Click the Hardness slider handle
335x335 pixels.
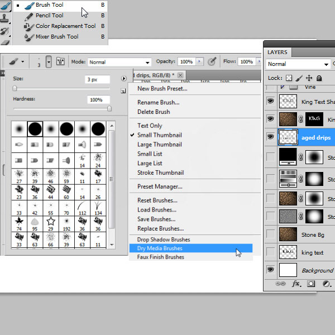(109, 108)
